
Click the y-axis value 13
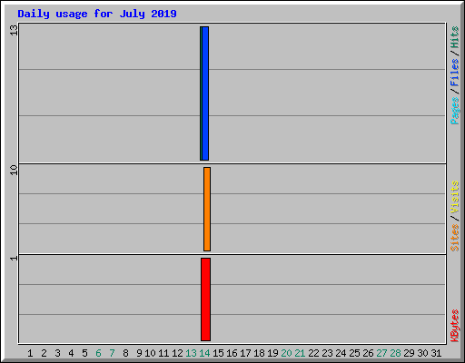(14, 30)
